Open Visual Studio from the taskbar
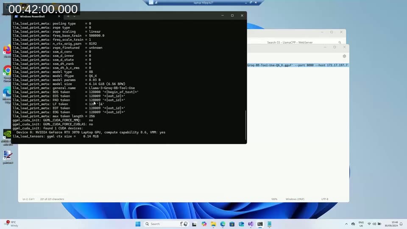The width and height of the screenshot is (407, 229). coord(251,224)
